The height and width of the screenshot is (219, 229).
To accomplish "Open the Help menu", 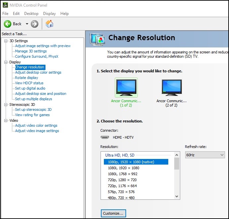I will coord(64,14).
